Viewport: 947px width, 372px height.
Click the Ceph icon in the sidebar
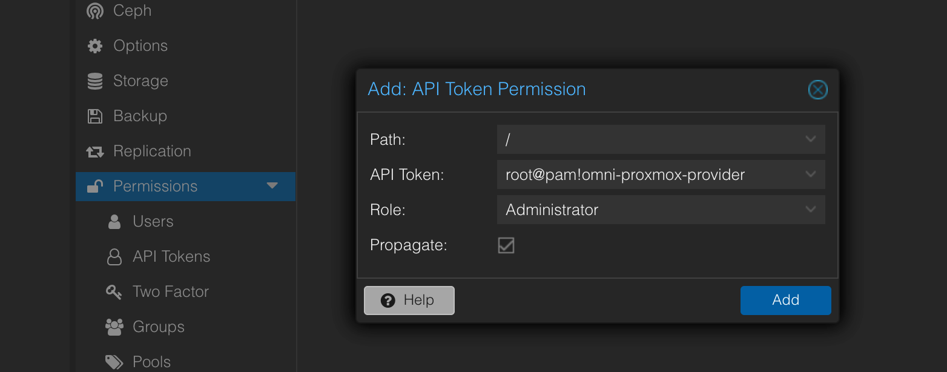tap(94, 10)
